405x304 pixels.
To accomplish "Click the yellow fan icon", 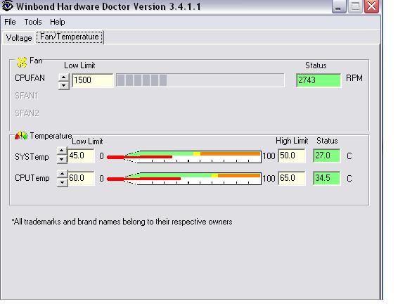I will (x=22, y=62).
